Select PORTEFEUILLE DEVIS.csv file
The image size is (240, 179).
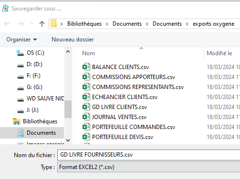coord(123,137)
